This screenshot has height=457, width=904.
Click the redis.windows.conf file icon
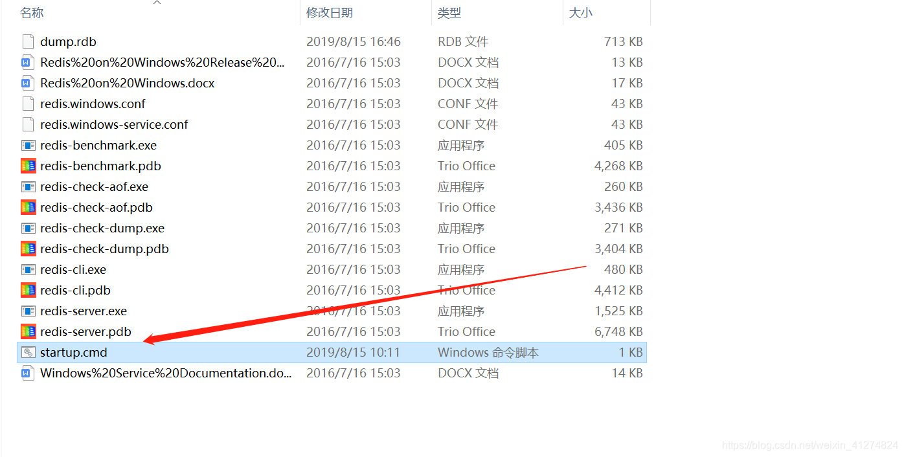coord(28,104)
